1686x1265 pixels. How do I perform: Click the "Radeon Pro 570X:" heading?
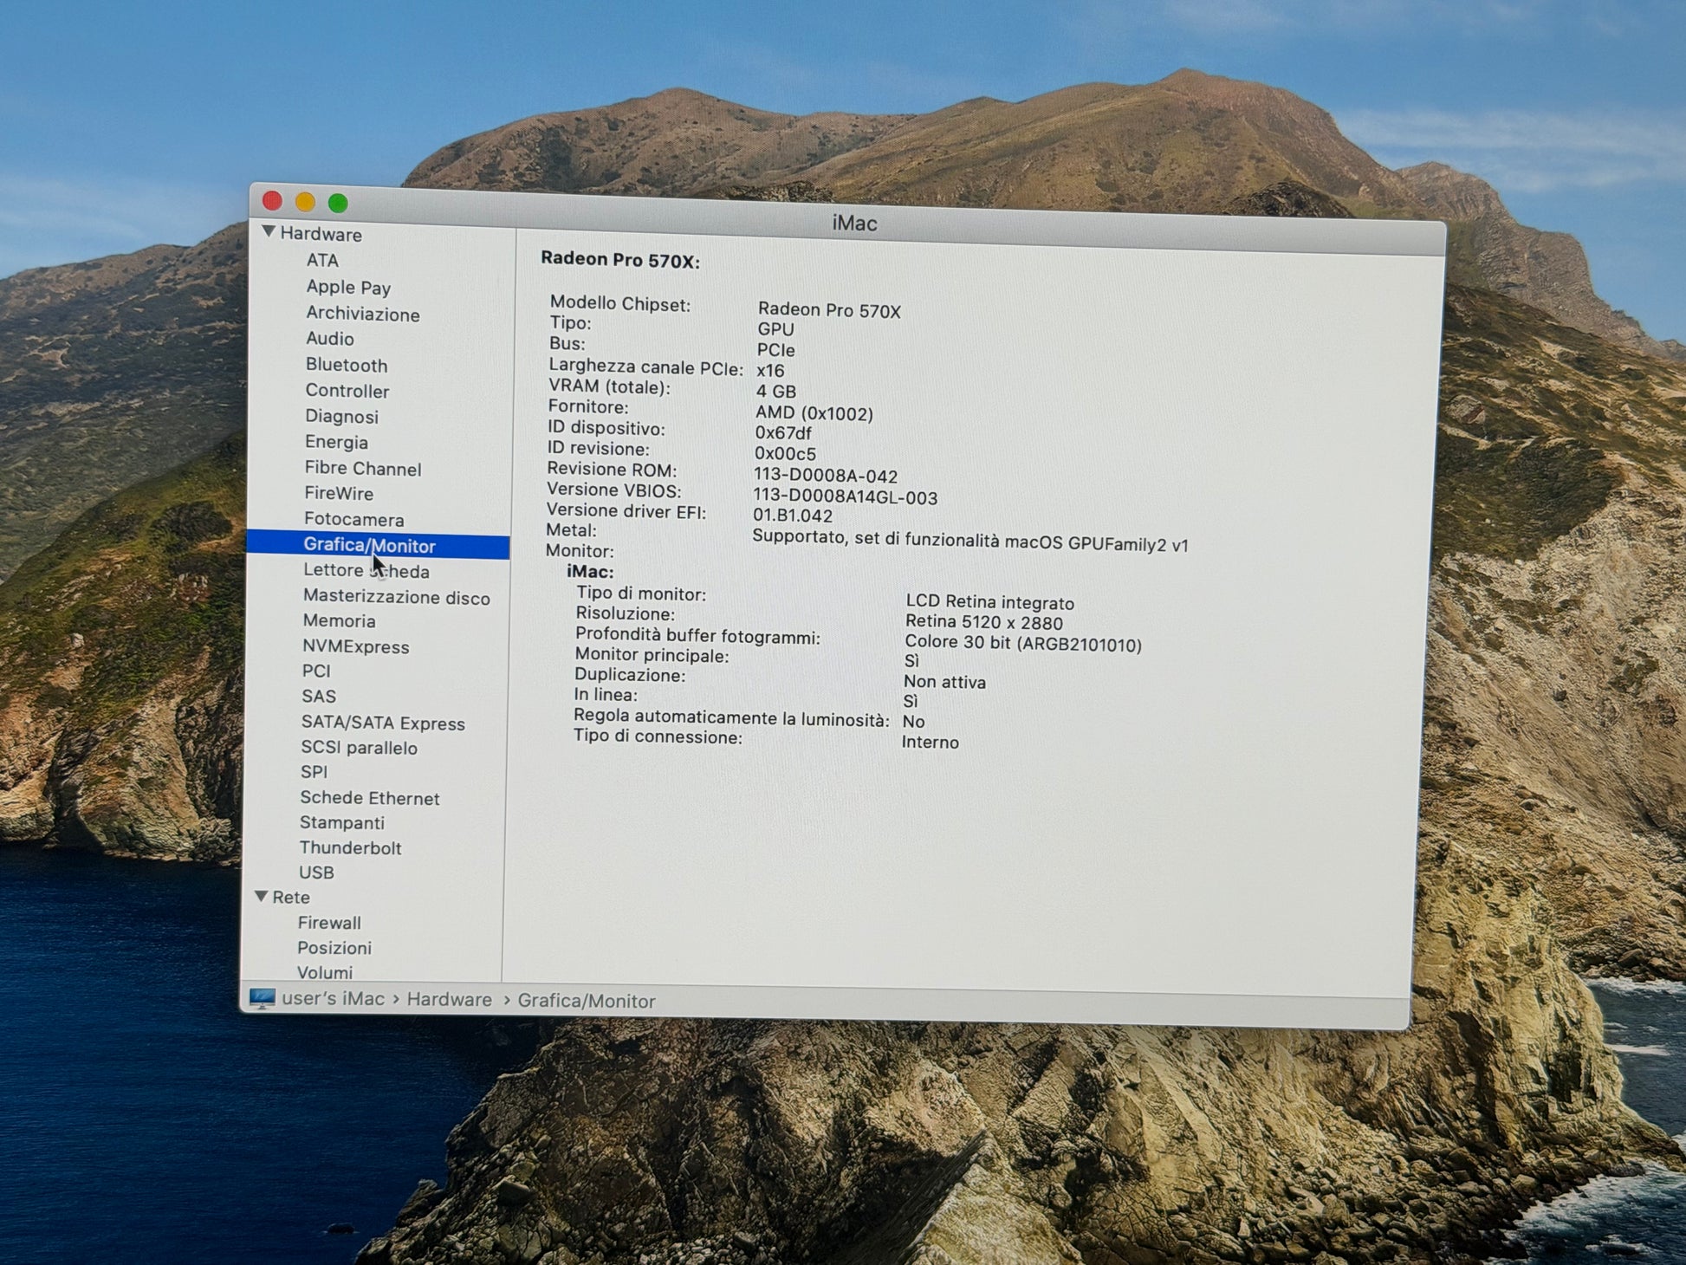tap(619, 260)
